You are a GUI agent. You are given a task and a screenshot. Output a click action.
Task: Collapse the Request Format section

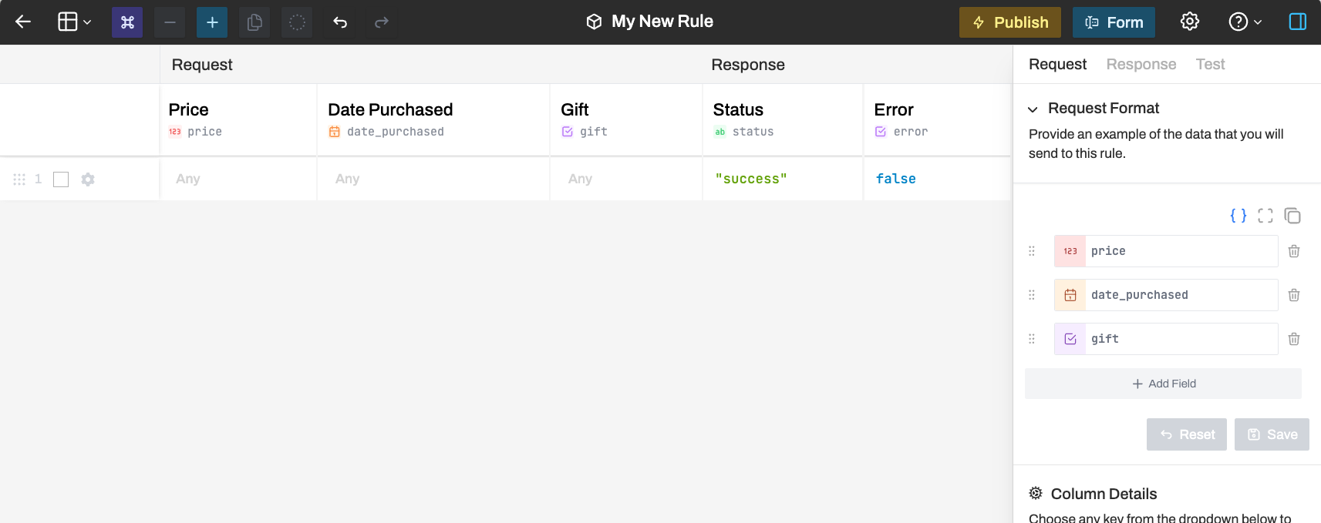point(1033,109)
